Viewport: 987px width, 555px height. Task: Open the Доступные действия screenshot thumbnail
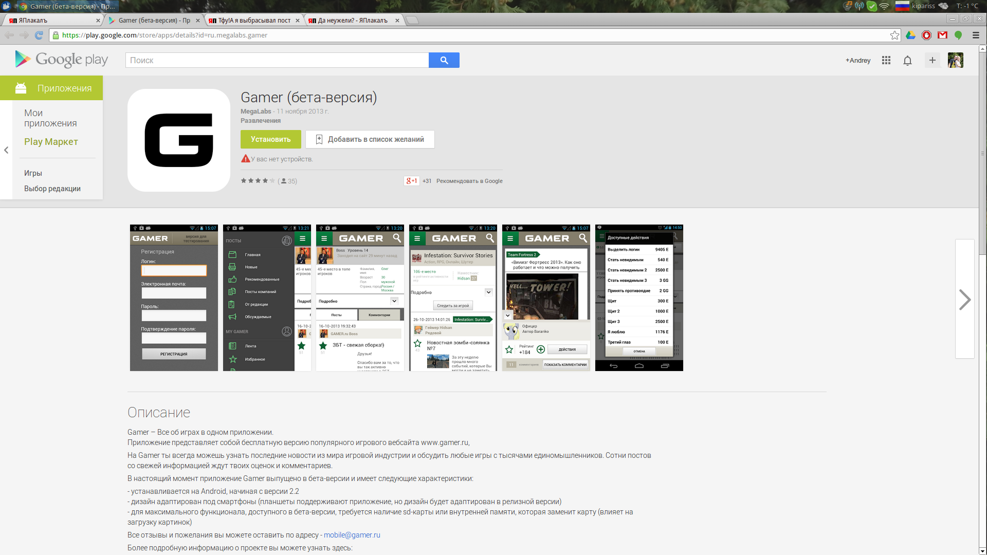click(639, 298)
